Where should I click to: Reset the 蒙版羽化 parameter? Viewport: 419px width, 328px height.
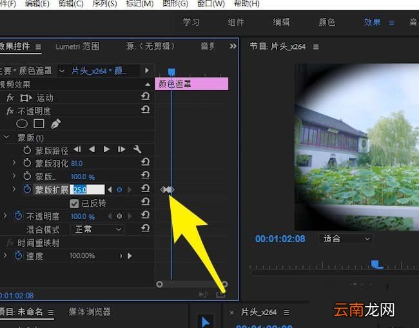[146, 162]
